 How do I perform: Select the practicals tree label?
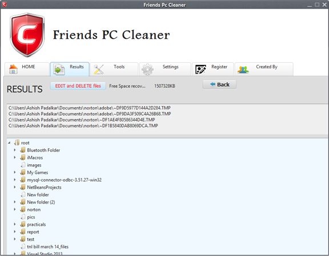click(37, 225)
